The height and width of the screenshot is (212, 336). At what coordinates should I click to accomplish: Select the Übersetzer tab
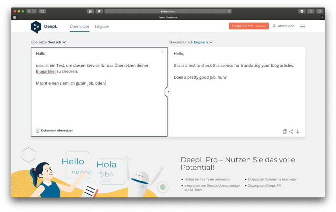(79, 27)
